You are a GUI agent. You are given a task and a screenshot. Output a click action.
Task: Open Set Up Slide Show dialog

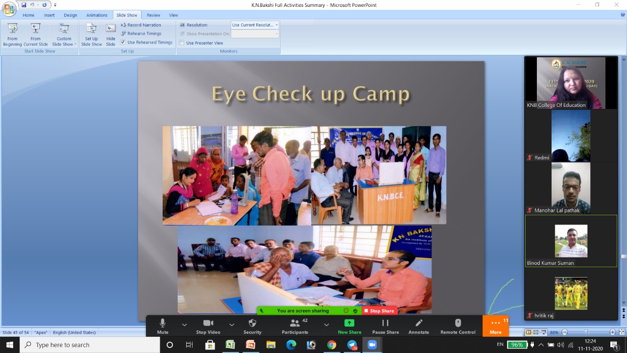92,34
